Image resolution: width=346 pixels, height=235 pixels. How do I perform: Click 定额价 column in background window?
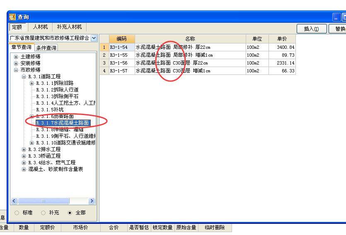(47, 228)
